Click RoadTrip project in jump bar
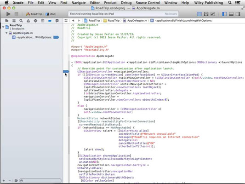The image size is (245, 184). pyautogui.click(x=92, y=21)
